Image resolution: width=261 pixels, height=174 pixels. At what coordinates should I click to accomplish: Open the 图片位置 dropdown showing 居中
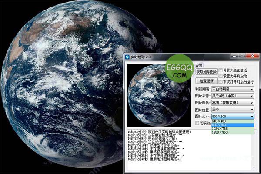(x=233, y=110)
